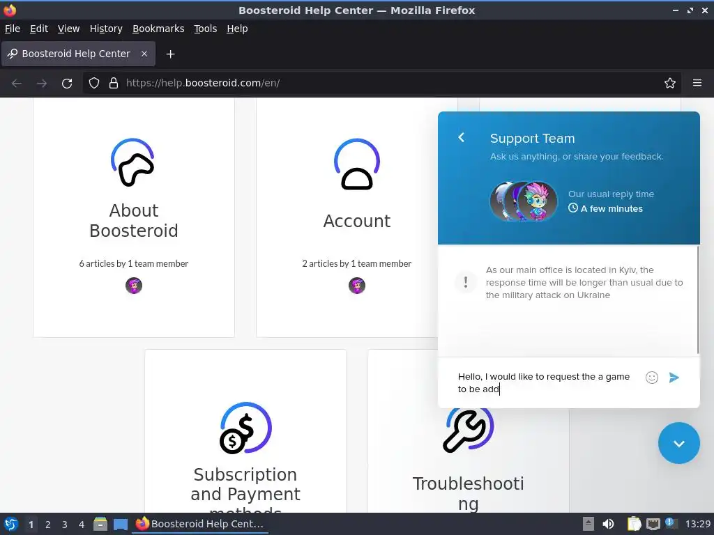This screenshot has height=535, width=714.
Task: Click the URL address bar
Action: 381,83
